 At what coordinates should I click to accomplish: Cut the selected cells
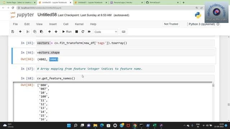click(28, 32)
